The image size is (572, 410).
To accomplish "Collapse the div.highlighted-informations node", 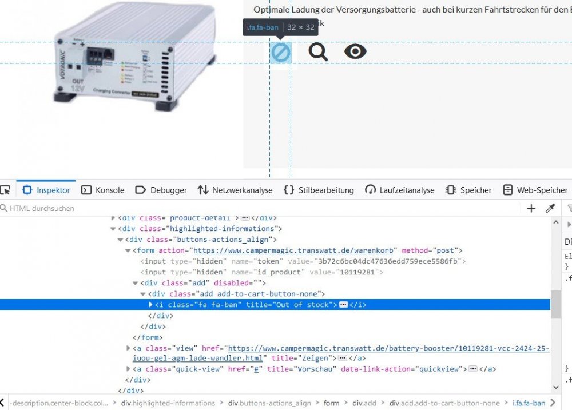I will pyautogui.click(x=113, y=228).
